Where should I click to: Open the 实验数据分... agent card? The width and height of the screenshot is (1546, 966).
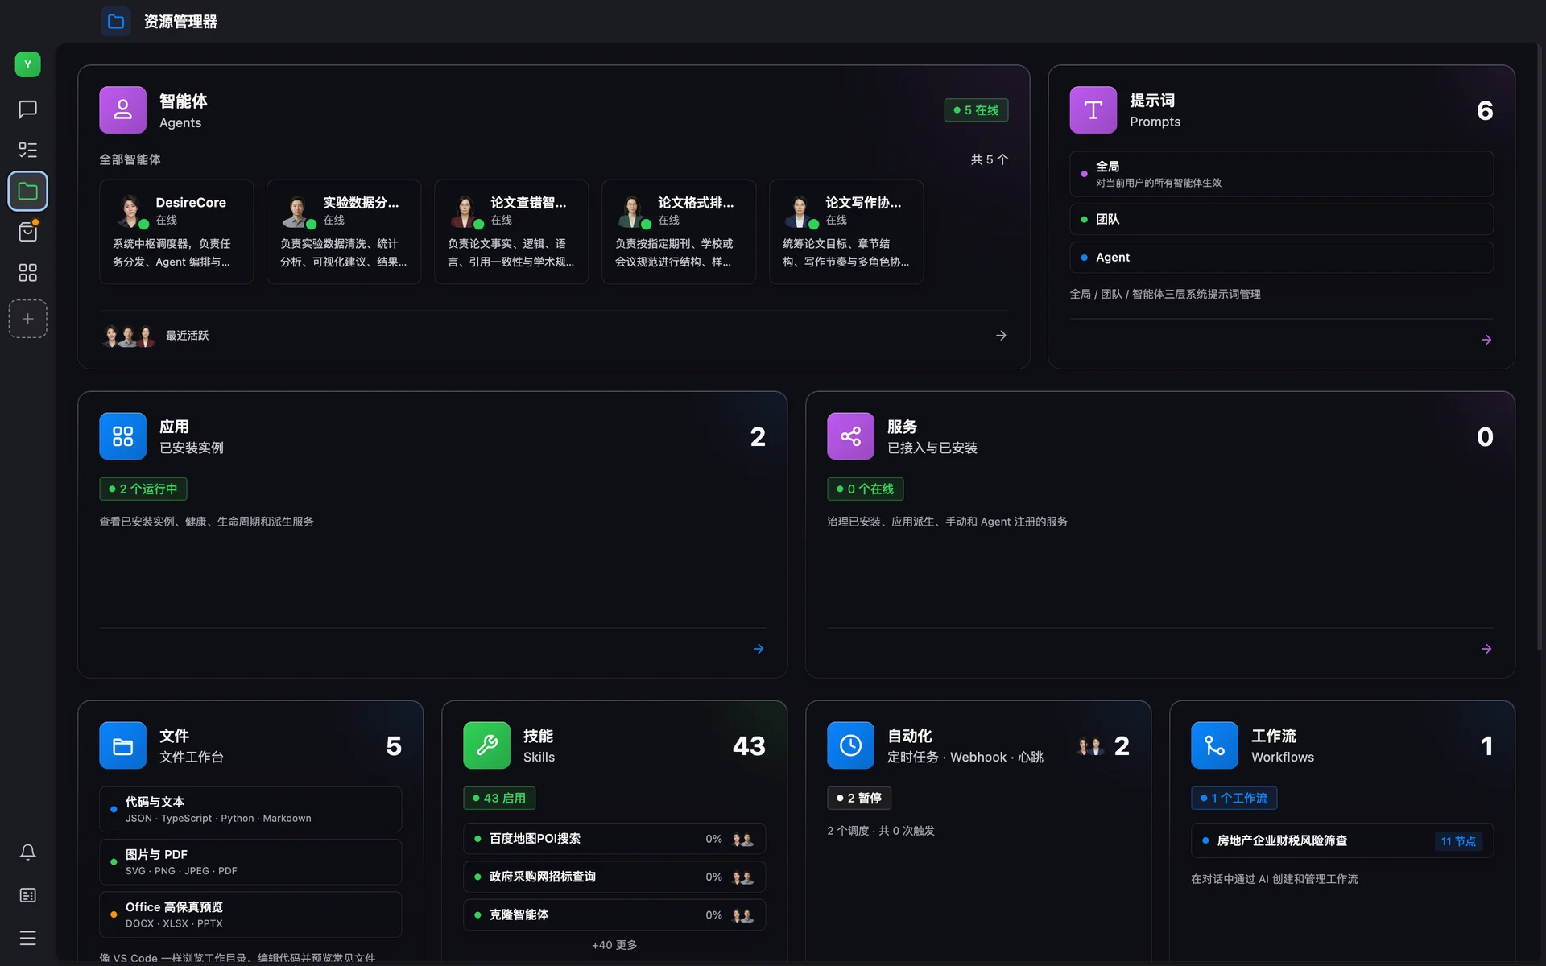344,232
